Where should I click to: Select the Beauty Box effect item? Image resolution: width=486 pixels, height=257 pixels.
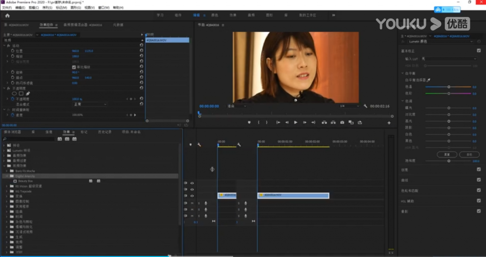coord(26,181)
